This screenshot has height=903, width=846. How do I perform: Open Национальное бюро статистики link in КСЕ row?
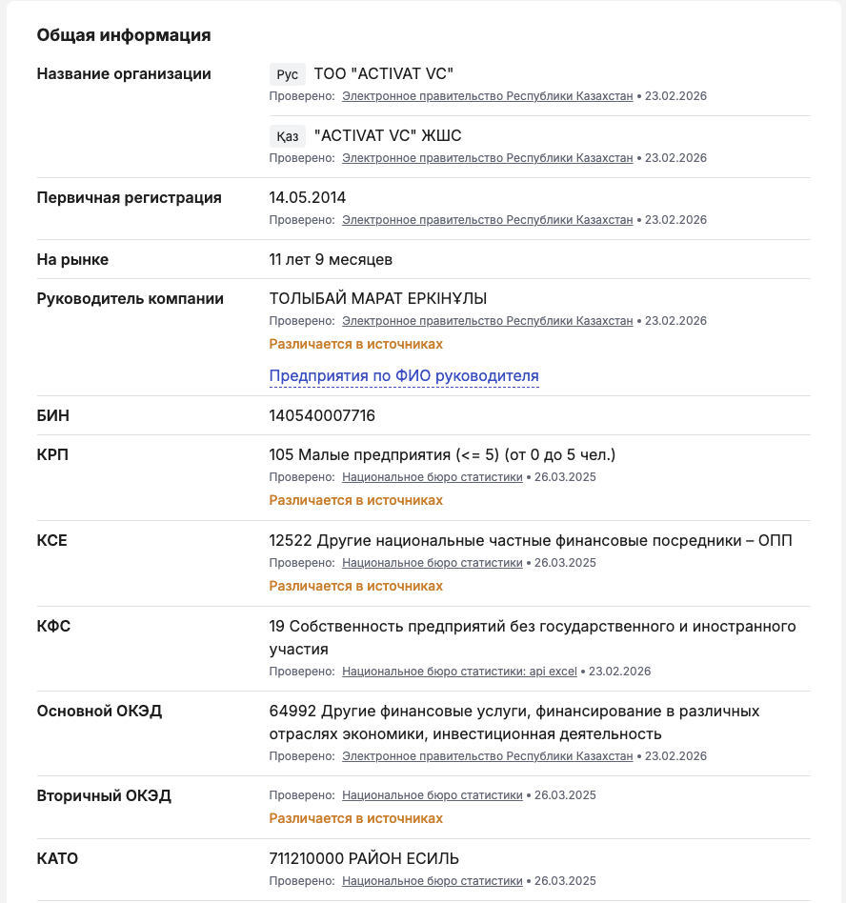(x=432, y=563)
